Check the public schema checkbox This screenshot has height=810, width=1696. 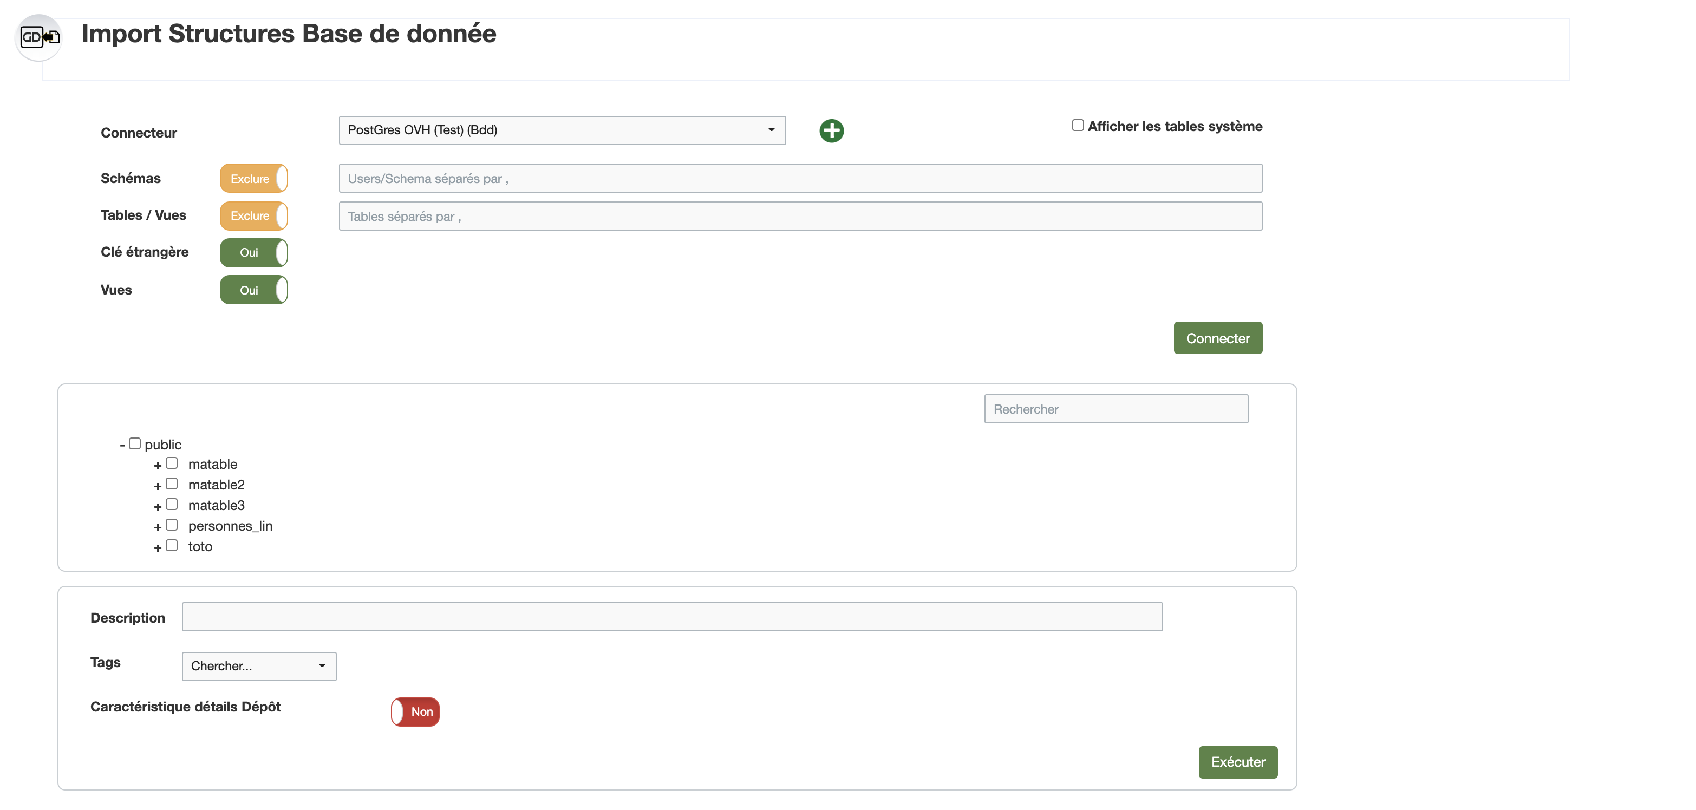[135, 444]
